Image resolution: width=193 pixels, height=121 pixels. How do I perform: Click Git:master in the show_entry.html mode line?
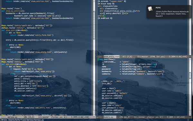coord(142,57)
